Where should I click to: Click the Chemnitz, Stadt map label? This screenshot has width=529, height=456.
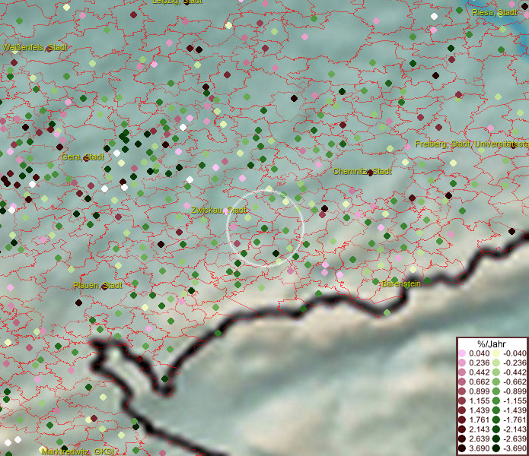(x=362, y=171)
